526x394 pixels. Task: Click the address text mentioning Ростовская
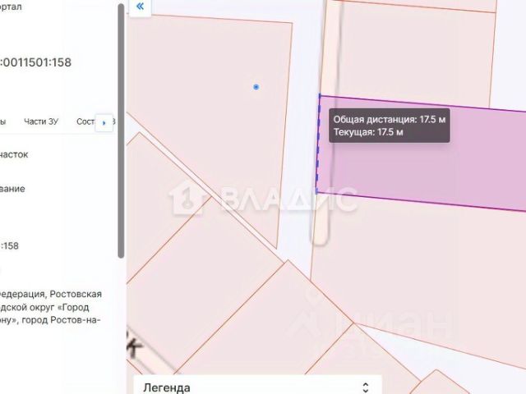[x=50, y=307]
